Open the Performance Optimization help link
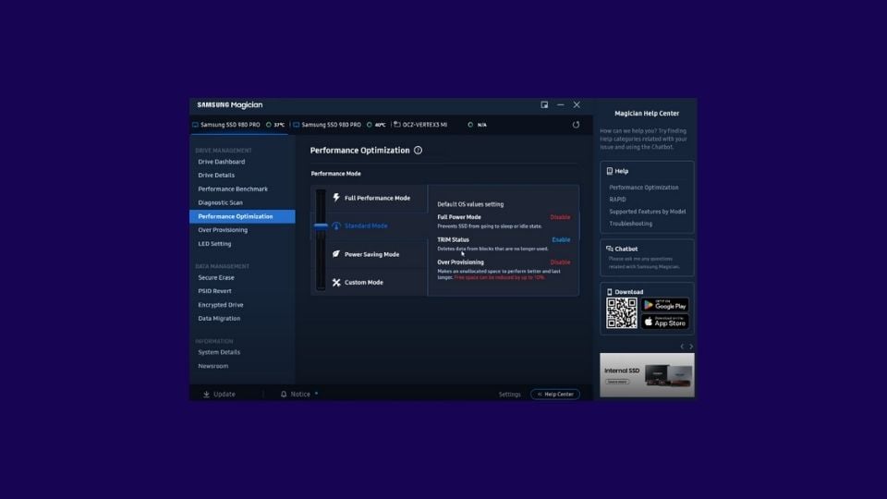The height and width of the screenshot is (499, 887). tap(644, 188)
